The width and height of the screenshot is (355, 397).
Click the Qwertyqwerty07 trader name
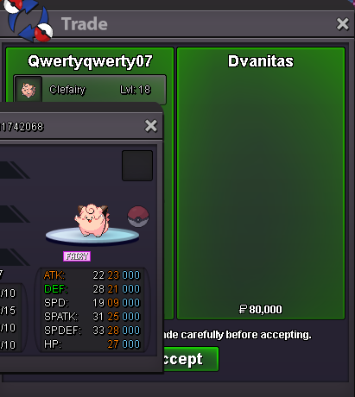tap(90, 61)
